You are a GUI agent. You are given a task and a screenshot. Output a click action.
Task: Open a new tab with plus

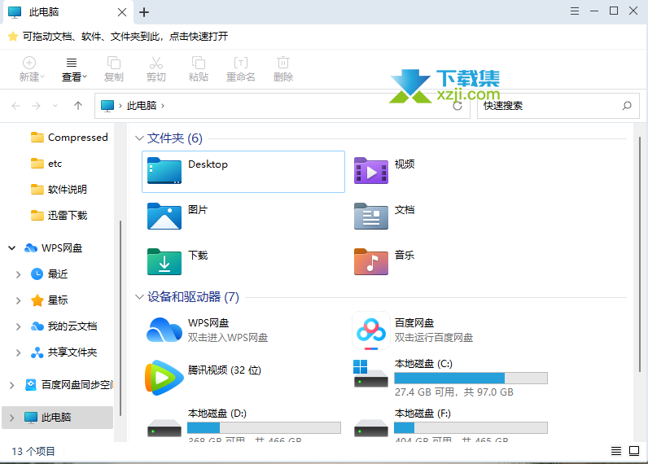click(144, 12)
